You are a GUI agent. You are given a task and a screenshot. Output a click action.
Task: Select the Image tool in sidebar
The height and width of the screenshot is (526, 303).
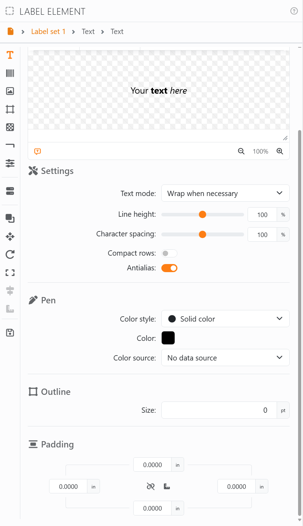tap(10, 91)
